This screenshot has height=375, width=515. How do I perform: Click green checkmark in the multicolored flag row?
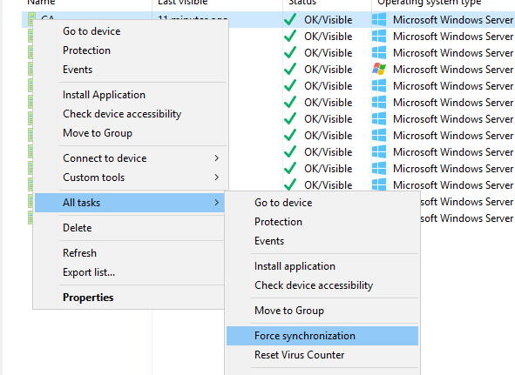click(290, 70)
